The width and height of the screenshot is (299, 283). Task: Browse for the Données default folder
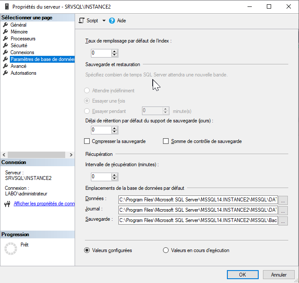tap(283, 200)
